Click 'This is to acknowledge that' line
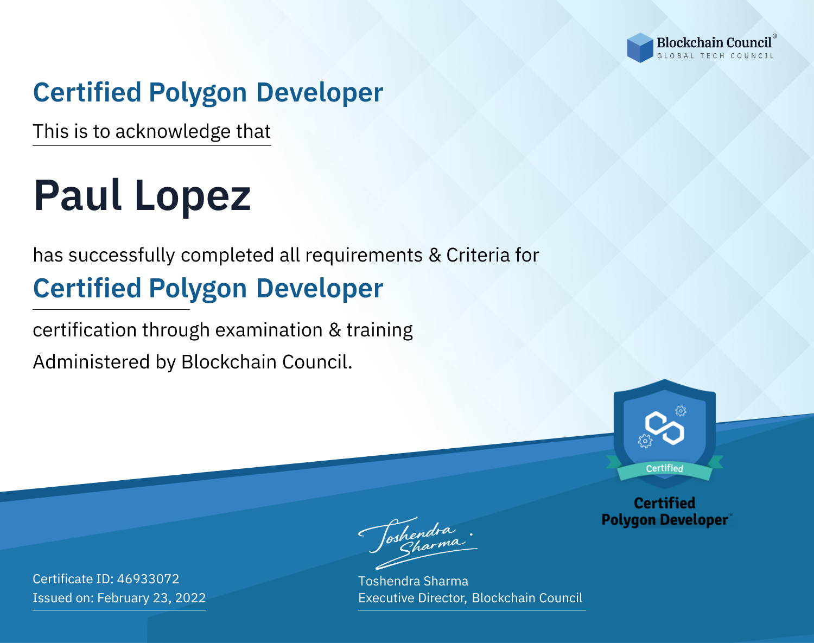This screenshot has height=643, width=814. pyautogui.click(x=152, y=131)
